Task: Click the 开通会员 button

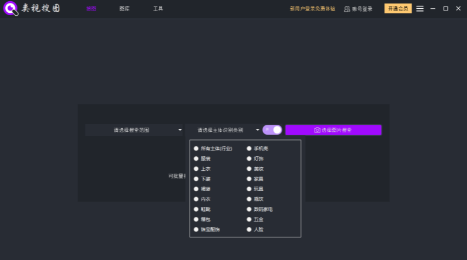Action: point(398,9)
